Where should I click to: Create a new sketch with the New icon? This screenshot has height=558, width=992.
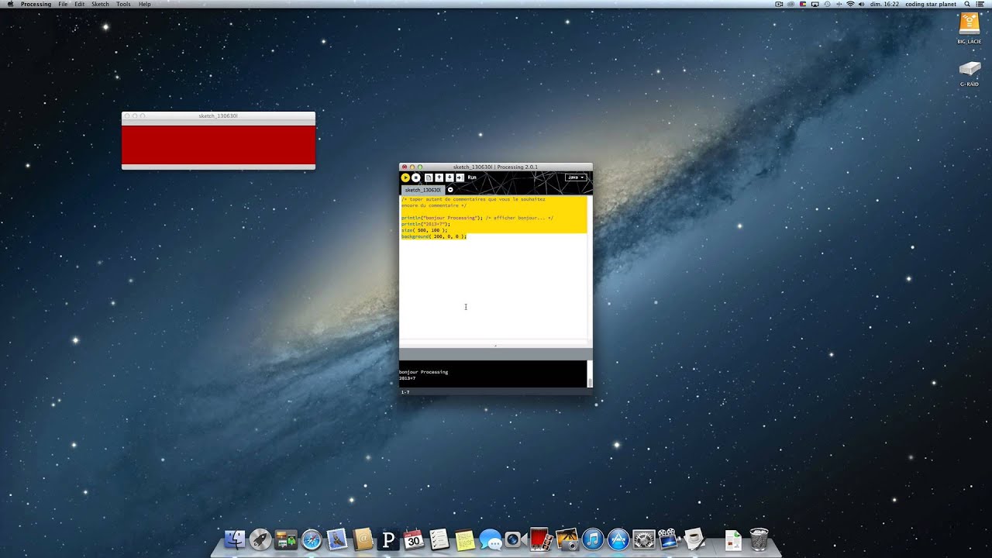[x=428, y=177]
